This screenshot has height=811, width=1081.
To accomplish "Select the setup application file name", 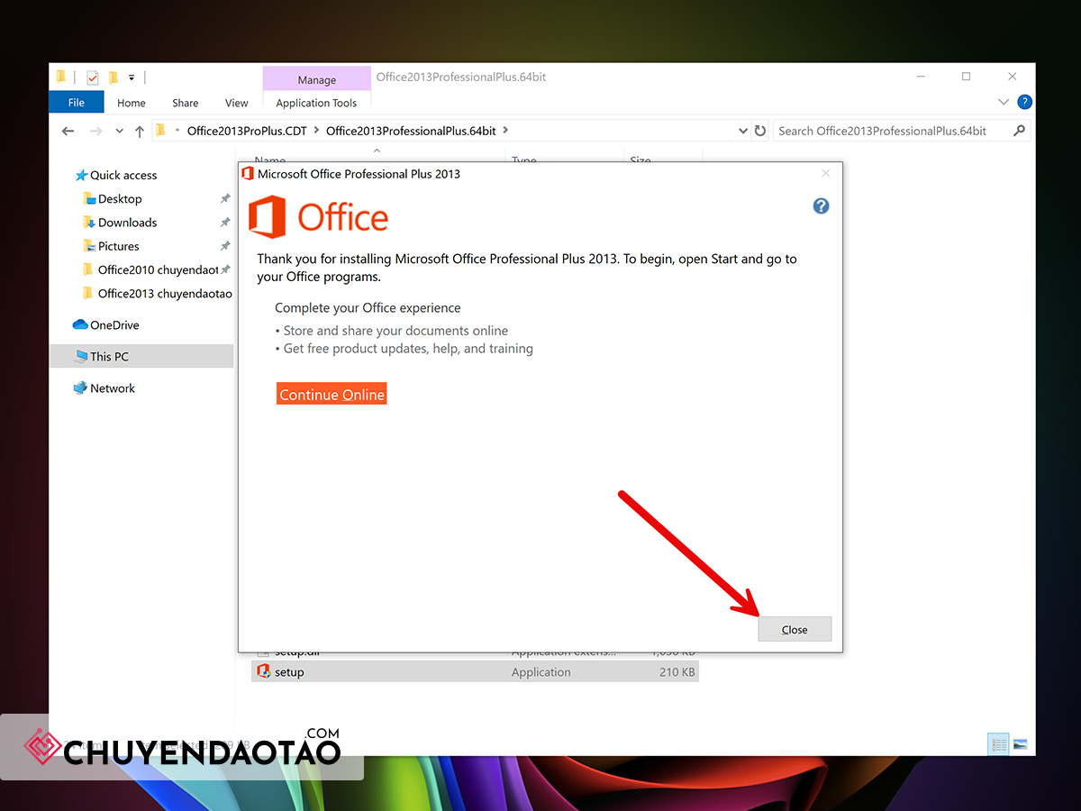I will point(289,672).
